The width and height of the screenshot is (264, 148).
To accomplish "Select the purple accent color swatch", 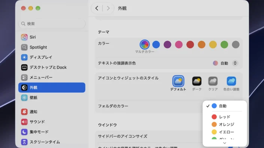I will click(x=167, y=44).
